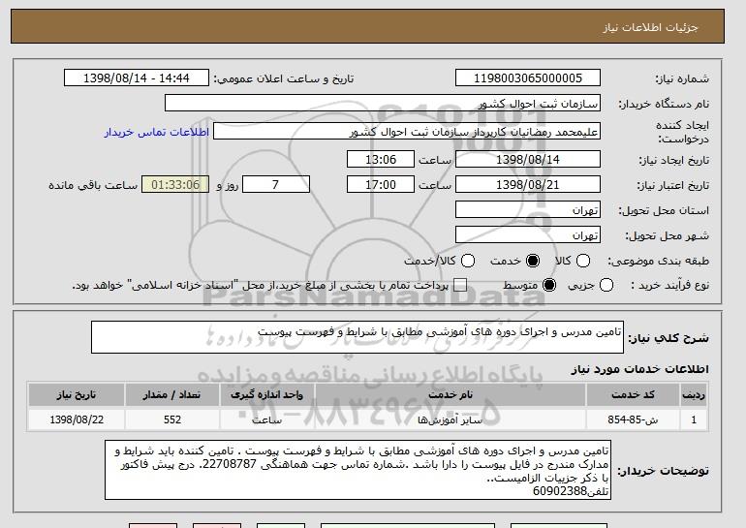Click the request creator name field
Screen dimensions: 746x528
click(407, 132)
